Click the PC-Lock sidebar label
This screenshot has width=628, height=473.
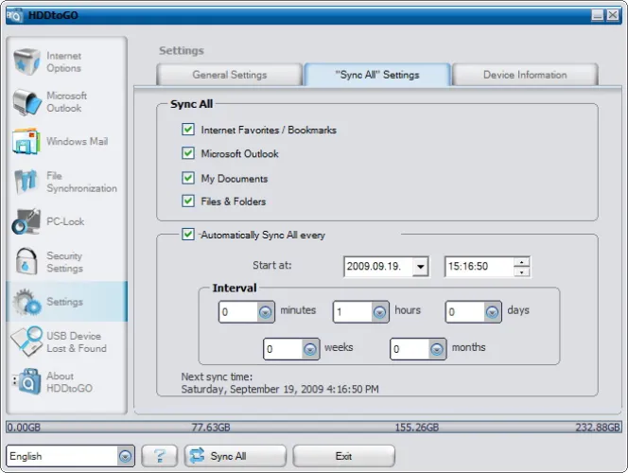point(65,221)
